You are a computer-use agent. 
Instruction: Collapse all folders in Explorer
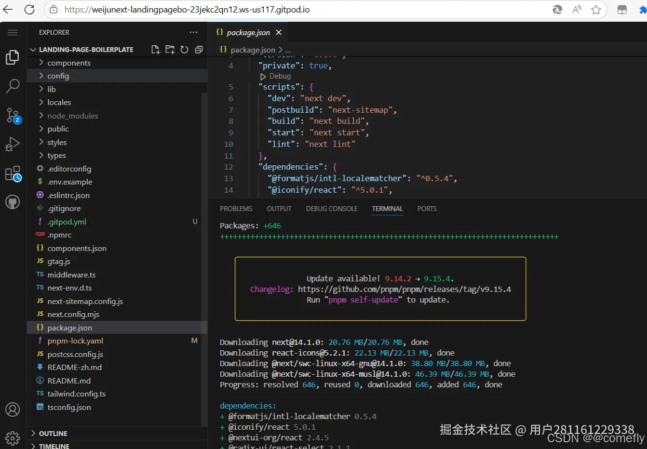coord(199,50)
